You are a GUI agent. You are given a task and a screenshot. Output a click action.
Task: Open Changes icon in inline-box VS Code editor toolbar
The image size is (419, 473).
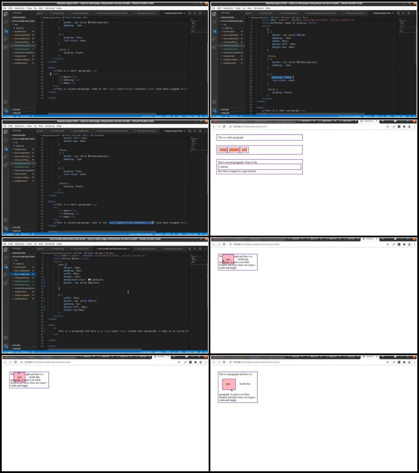point(189,249)
